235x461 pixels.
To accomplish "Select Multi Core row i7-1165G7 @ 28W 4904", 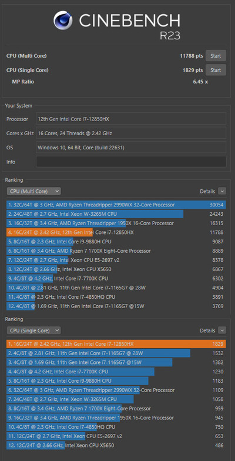I will coord(116,288).
